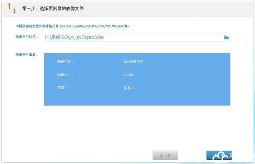Image resolution: width=255 pixels, height=164 pixels.
Task: Click the 映像文件信息 label
Action: [26, 55]
